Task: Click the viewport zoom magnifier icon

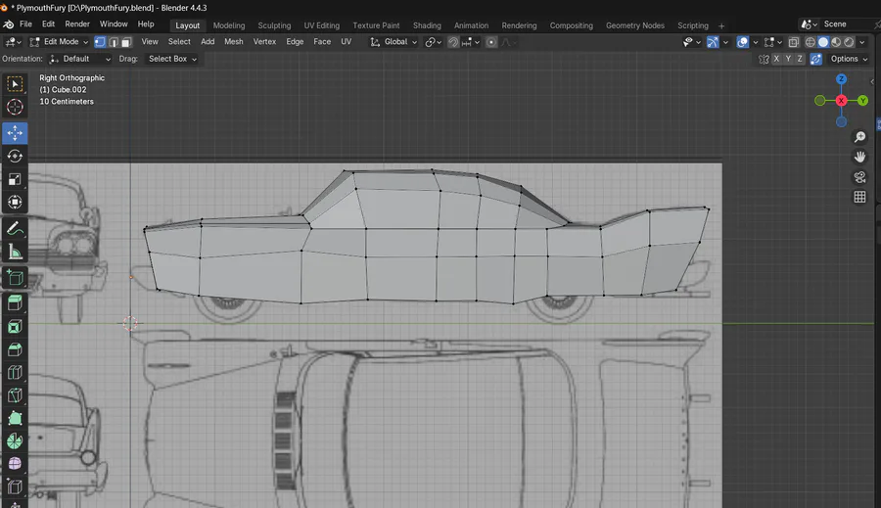Action: (859, 137)
